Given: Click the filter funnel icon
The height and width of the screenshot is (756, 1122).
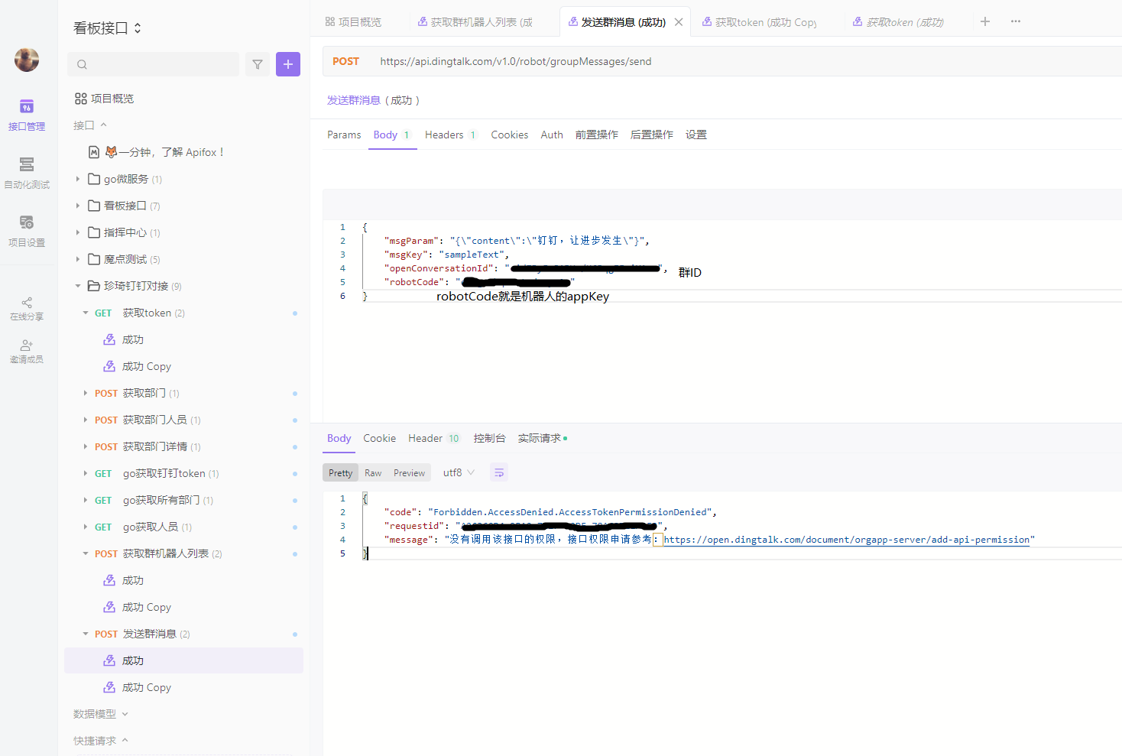Looking at the screenshot, I should pos(258,64).
